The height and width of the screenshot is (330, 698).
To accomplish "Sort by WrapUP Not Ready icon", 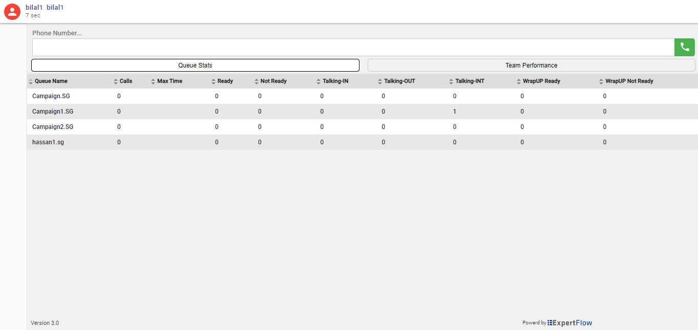I will (601, 81).
